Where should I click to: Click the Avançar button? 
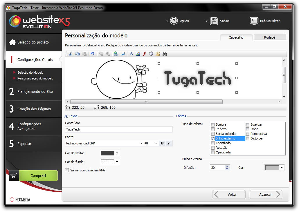coord(266,195)
